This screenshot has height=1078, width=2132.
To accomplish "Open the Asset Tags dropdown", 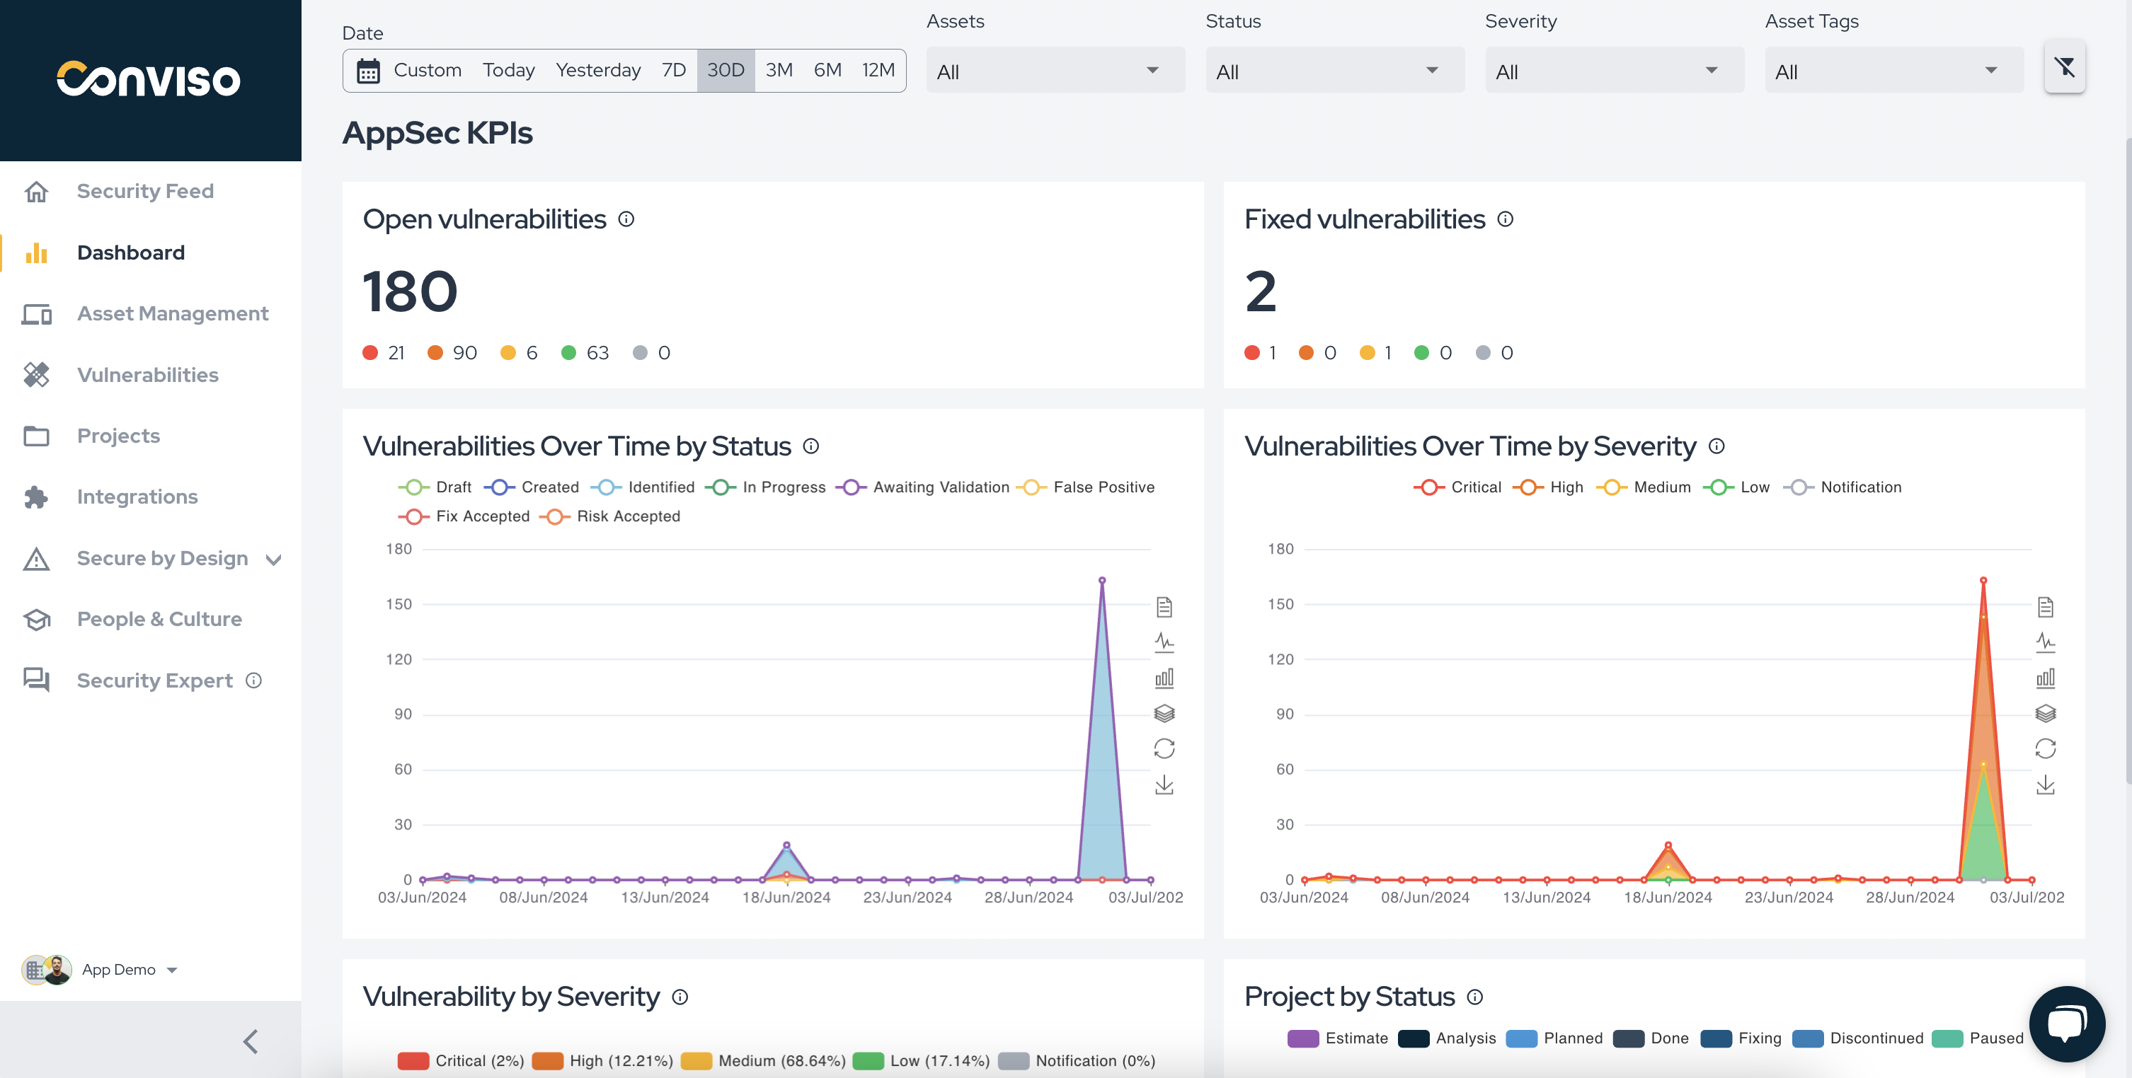I will 1893,70.
